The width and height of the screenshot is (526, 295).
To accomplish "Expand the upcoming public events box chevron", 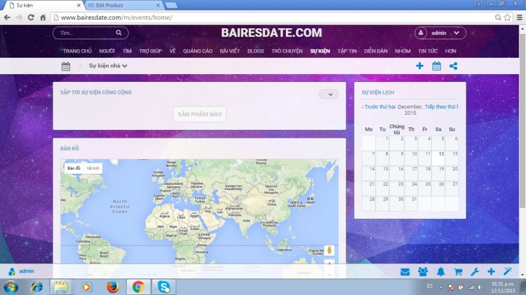I will 329,94.
